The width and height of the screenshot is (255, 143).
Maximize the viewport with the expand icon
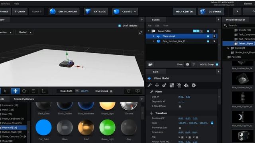140,33
